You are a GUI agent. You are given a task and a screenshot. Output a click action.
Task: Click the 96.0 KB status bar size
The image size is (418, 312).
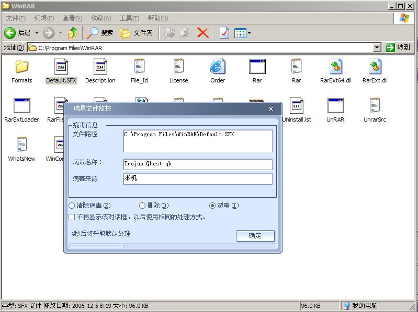[x=311, y=306]
